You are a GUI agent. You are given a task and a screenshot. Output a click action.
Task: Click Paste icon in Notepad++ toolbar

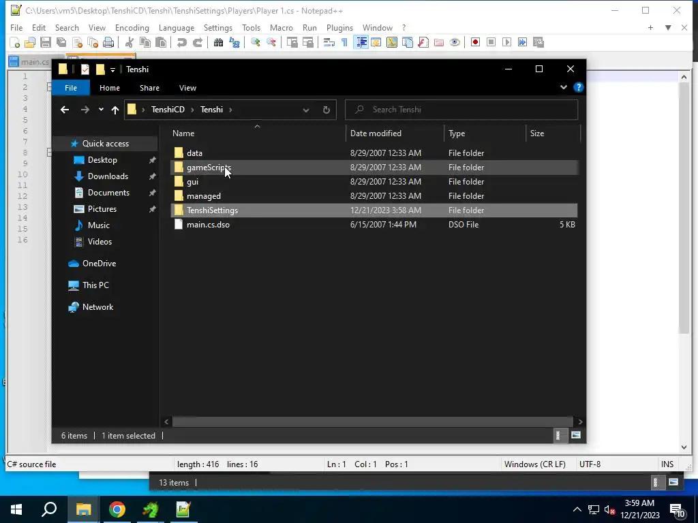pos(161,42)
